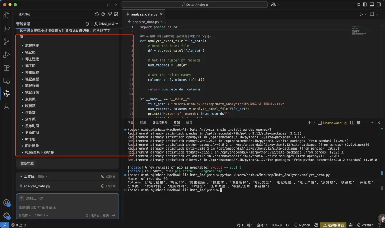385x228 pixels.
Task: Start a new chat with plus icon
Action: tap(87, 24)
